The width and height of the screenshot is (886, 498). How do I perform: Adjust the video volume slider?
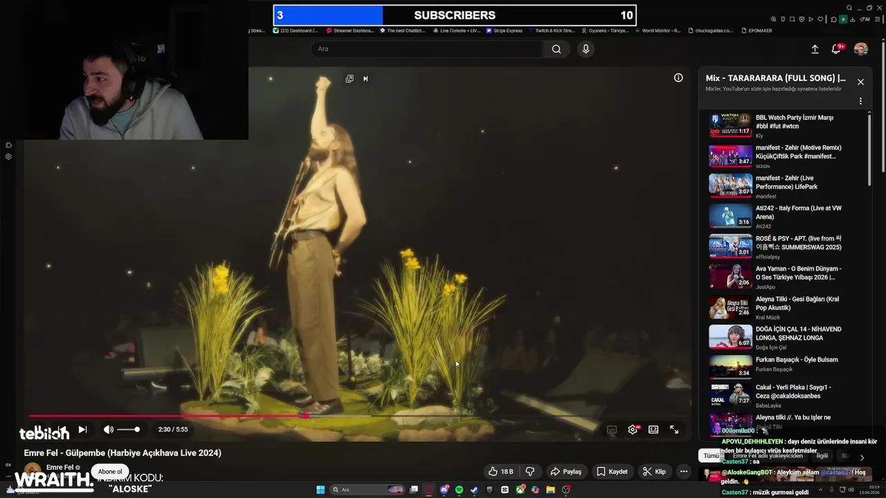(x=128, y=430)
